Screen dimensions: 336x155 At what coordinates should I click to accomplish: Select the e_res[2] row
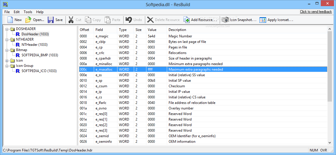tap(203, 125)
